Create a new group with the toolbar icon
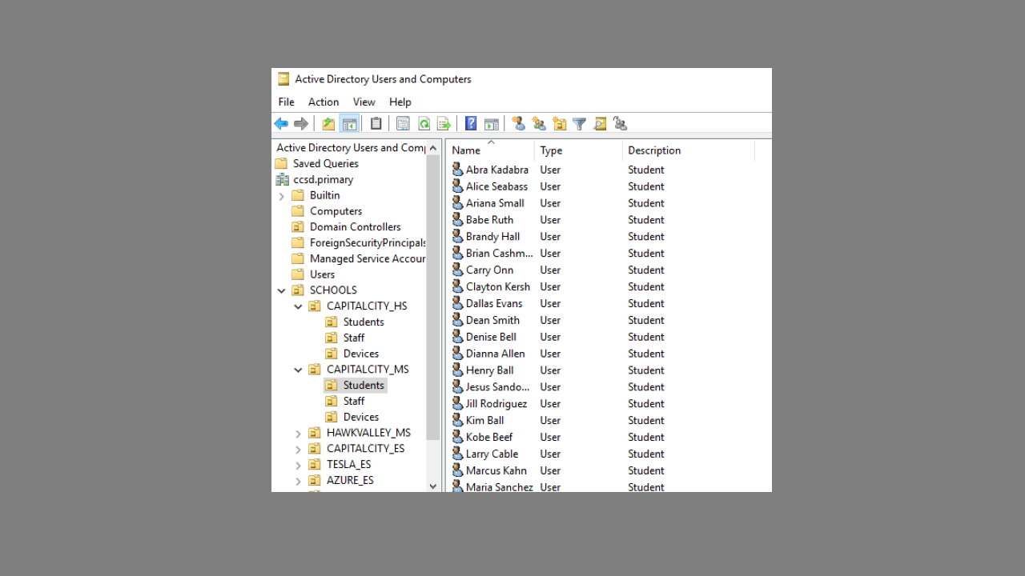 click(x=539, y=124)
